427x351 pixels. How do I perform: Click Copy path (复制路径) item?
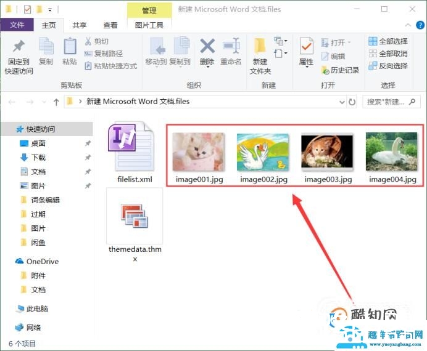point(104,54)
